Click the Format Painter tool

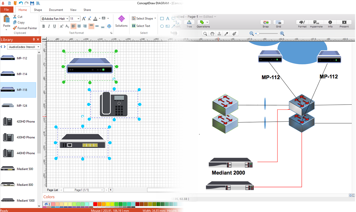[24, 28]
